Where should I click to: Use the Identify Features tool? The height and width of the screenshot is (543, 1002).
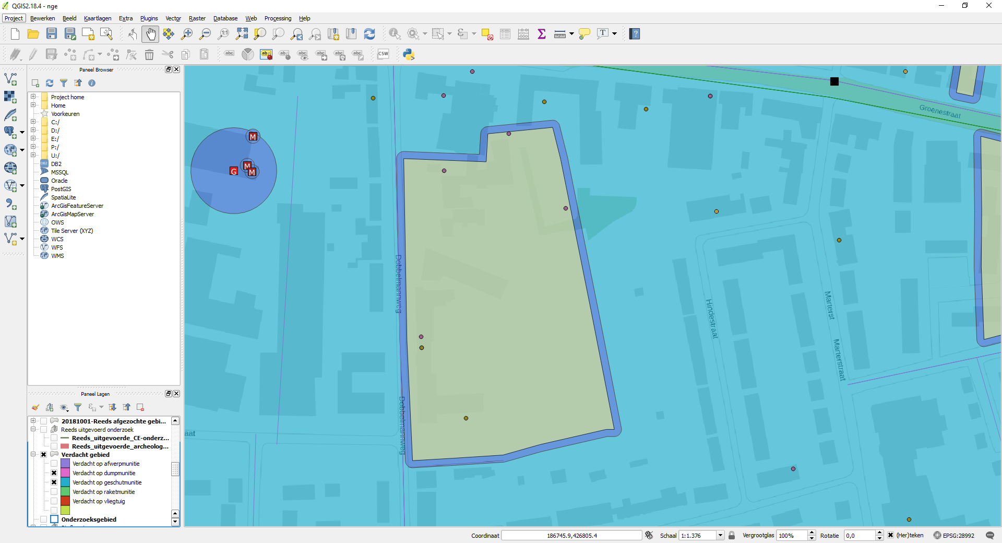click(395, 34)
